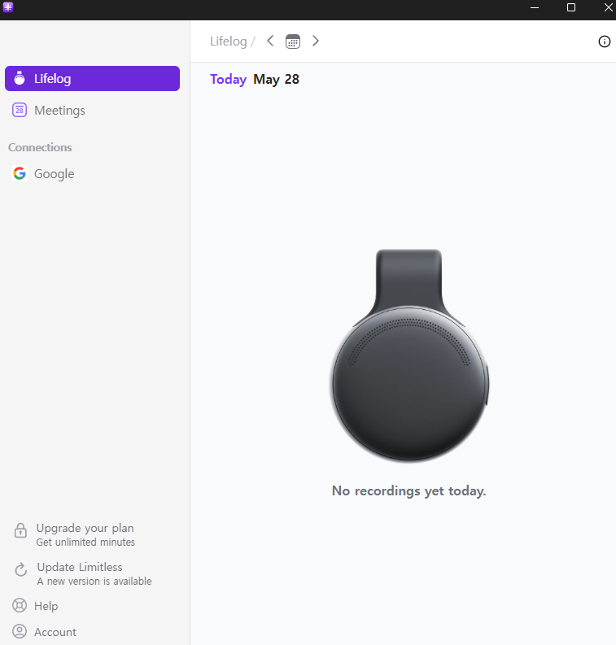Click the Lifelog breadcrumb link
Screen dimensions: 616x645
coord(229,41)
